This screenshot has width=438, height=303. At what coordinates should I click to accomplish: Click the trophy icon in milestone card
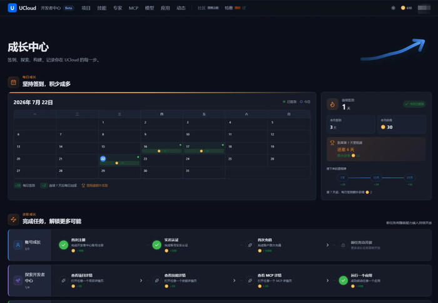coord(332,143)
